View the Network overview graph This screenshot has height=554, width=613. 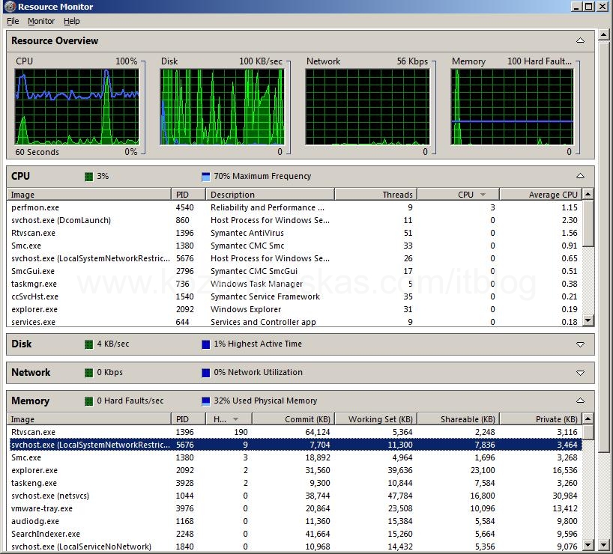point(367,106)
